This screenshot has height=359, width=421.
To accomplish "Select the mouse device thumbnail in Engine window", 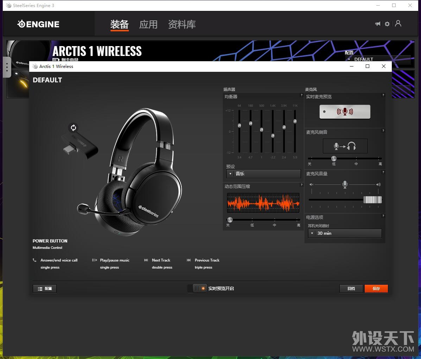I will [x=18, y=84].
